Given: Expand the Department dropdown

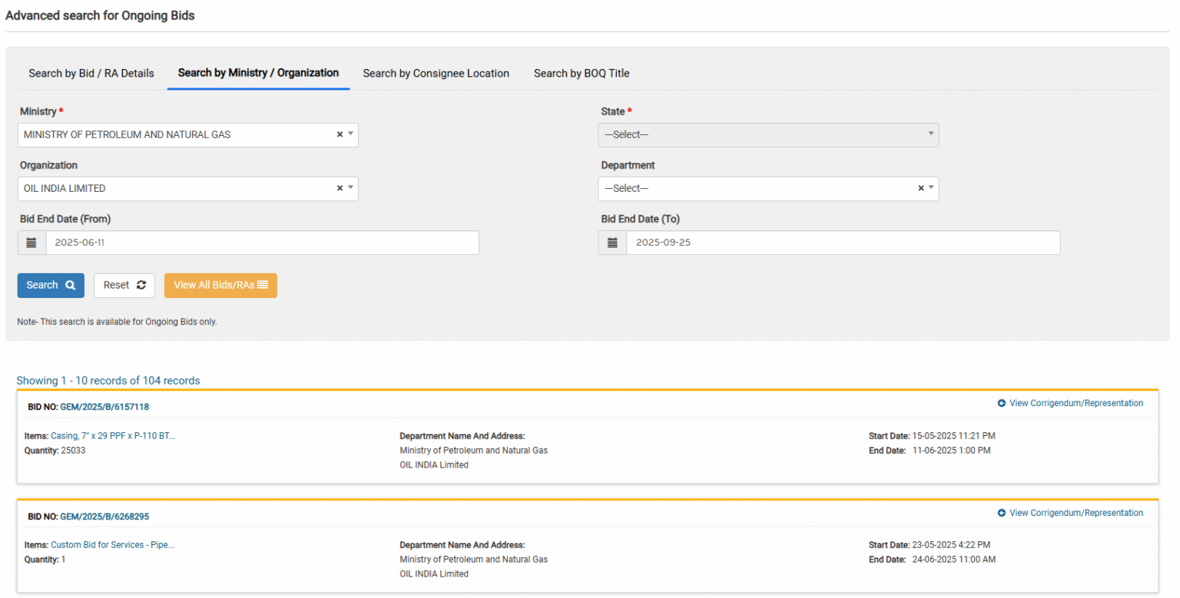Looking at the screenshot, I should pyautogui.click(x=930, y=188).
